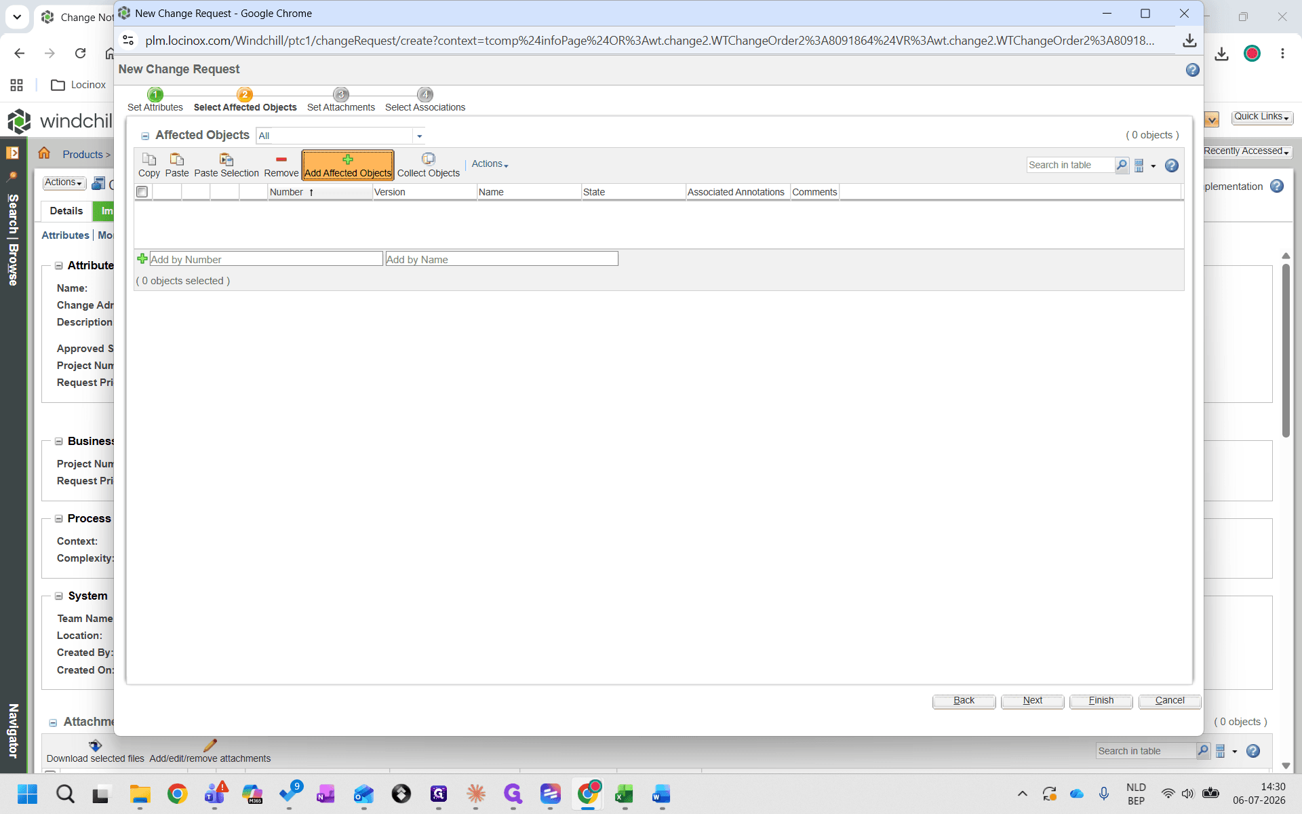Image resolution: width=1302 pixels, height=814 pixels.
Task: Collapse Attachments section in background window
Action: point(53,722)
